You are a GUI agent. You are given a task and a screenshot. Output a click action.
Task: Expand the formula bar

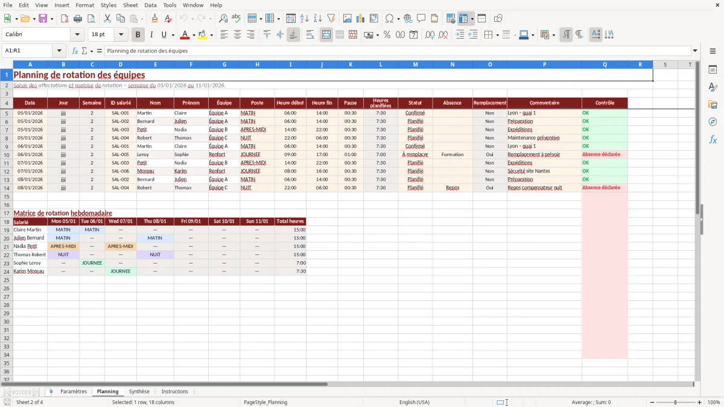point(695,51)
